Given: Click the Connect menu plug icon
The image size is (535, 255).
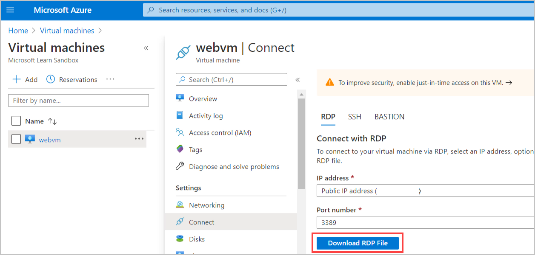Looking at the screenshot, I should [180, 222].
